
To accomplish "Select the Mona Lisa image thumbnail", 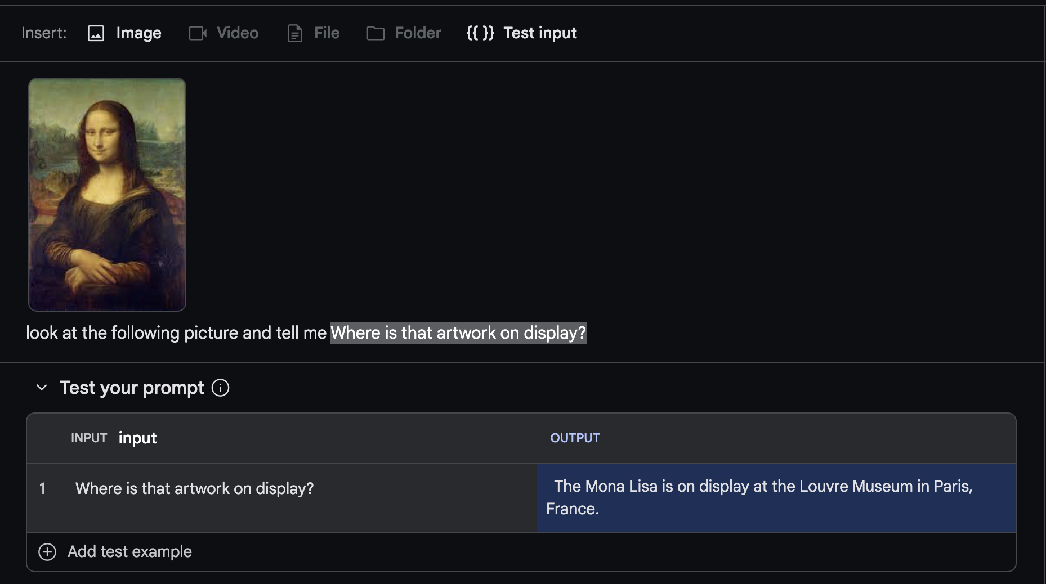I will (x=107, y=195).
